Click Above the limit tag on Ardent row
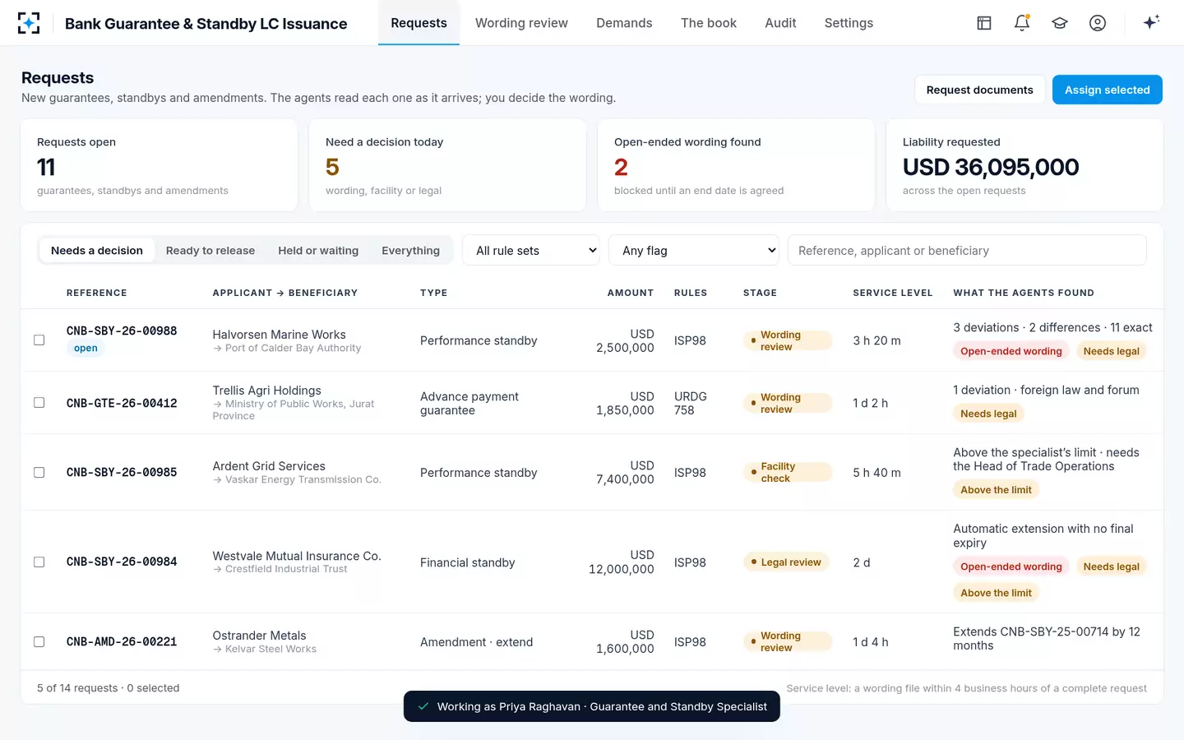The width and height of the screenshot is (1184, 740). (996, 490)
